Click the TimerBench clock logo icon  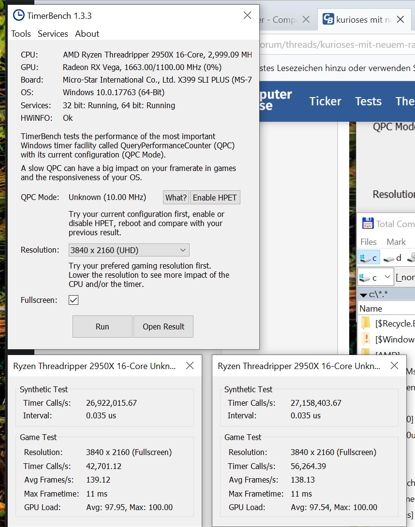click(18, 15)
